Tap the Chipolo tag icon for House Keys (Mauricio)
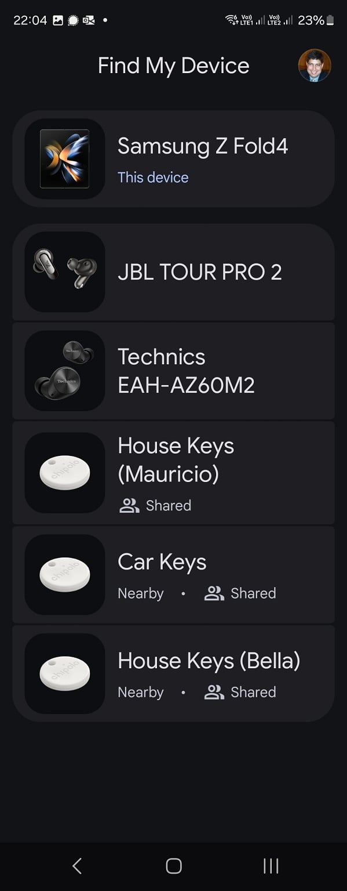 pos(65,473)
